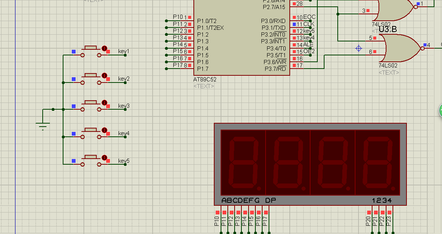442x234 pixels.
Task: Click the first digit of the 7-segment display
Action: click(243, 162)
